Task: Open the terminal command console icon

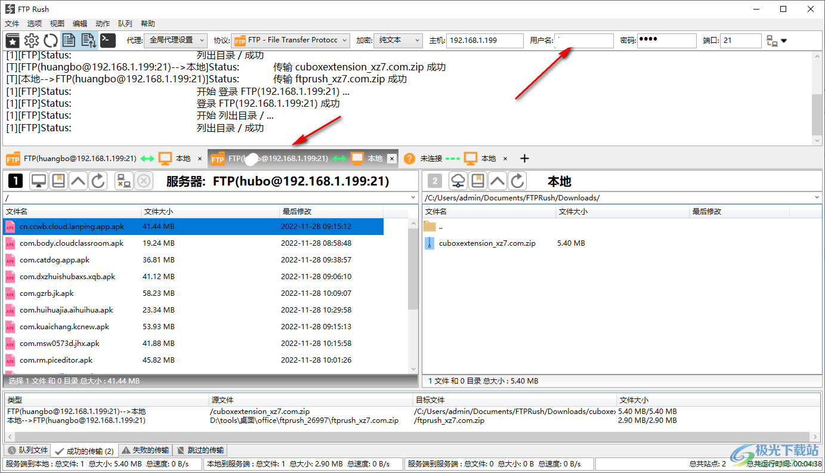Action: pos(108,41)
